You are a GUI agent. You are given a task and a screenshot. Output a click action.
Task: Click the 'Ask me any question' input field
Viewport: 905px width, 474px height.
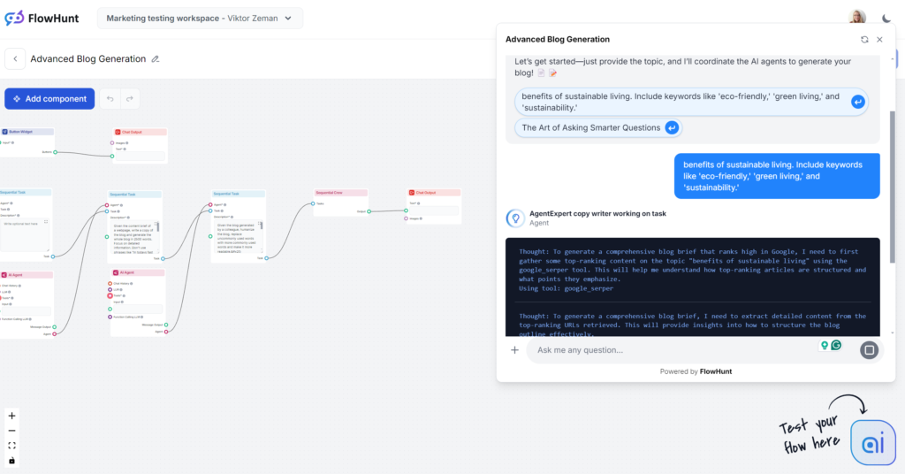[672, 350]
